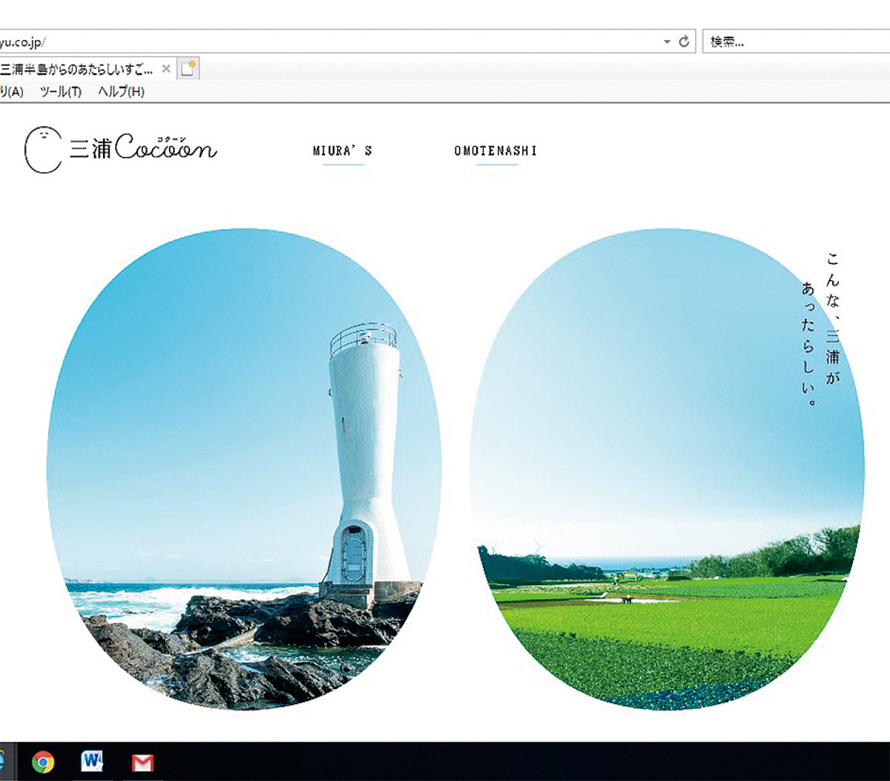Open a new tab with the new-tab button
Image resolution: width=890 pixels, height=781 pixels.
(x=189, y=69)
